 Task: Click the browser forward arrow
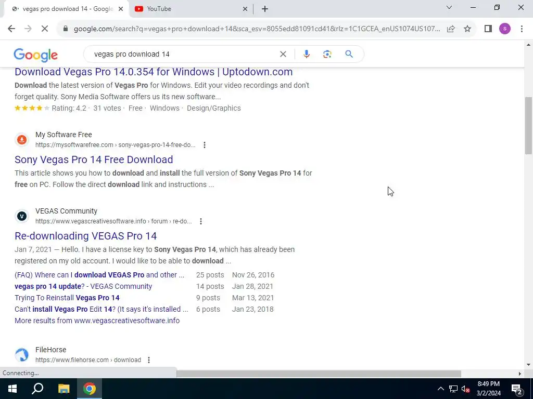coord(28,29)
